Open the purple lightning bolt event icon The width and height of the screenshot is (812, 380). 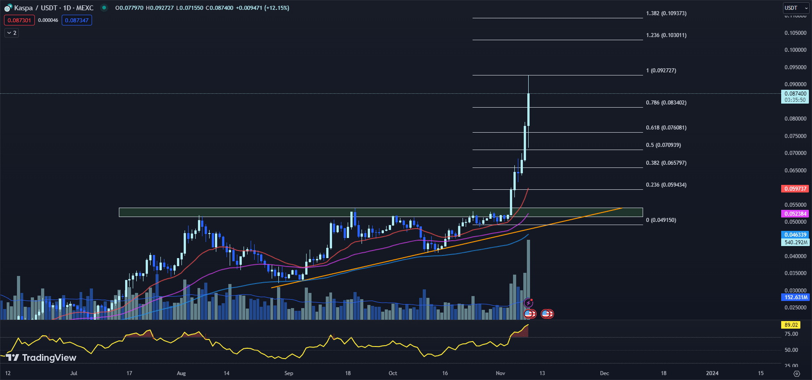528,304
